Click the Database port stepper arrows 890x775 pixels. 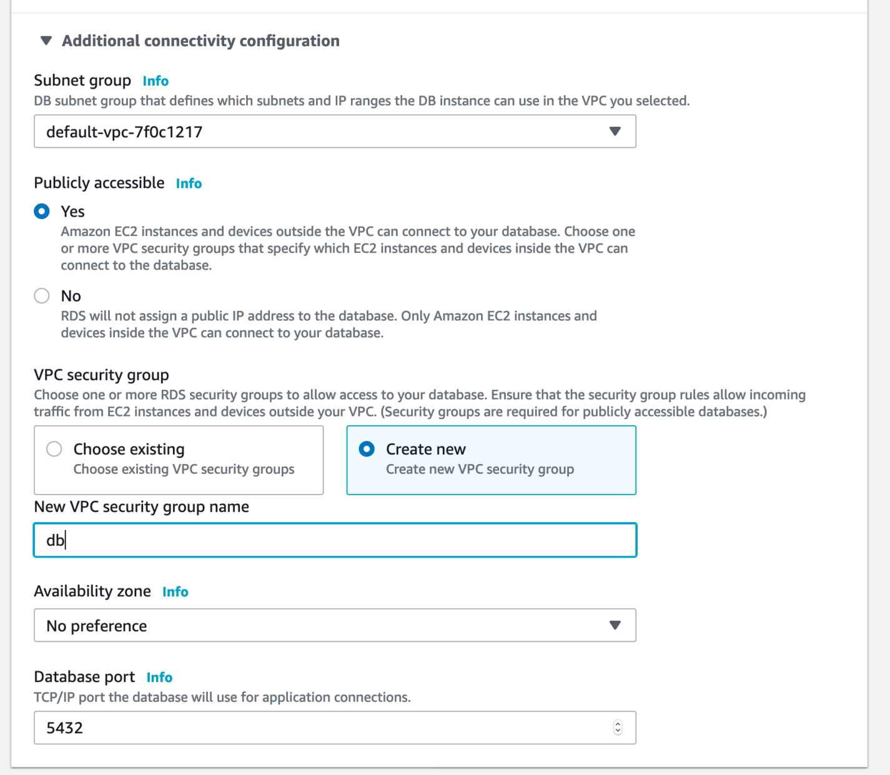618,728
